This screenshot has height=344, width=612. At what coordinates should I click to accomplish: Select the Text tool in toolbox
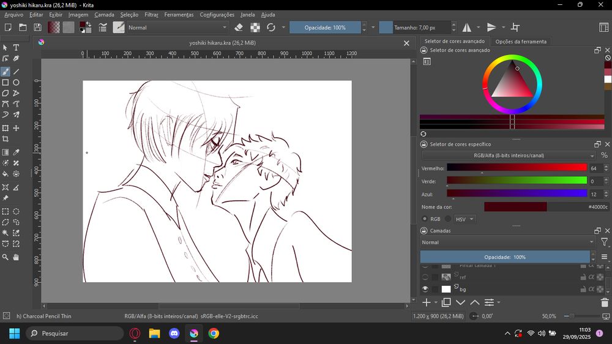17,48
